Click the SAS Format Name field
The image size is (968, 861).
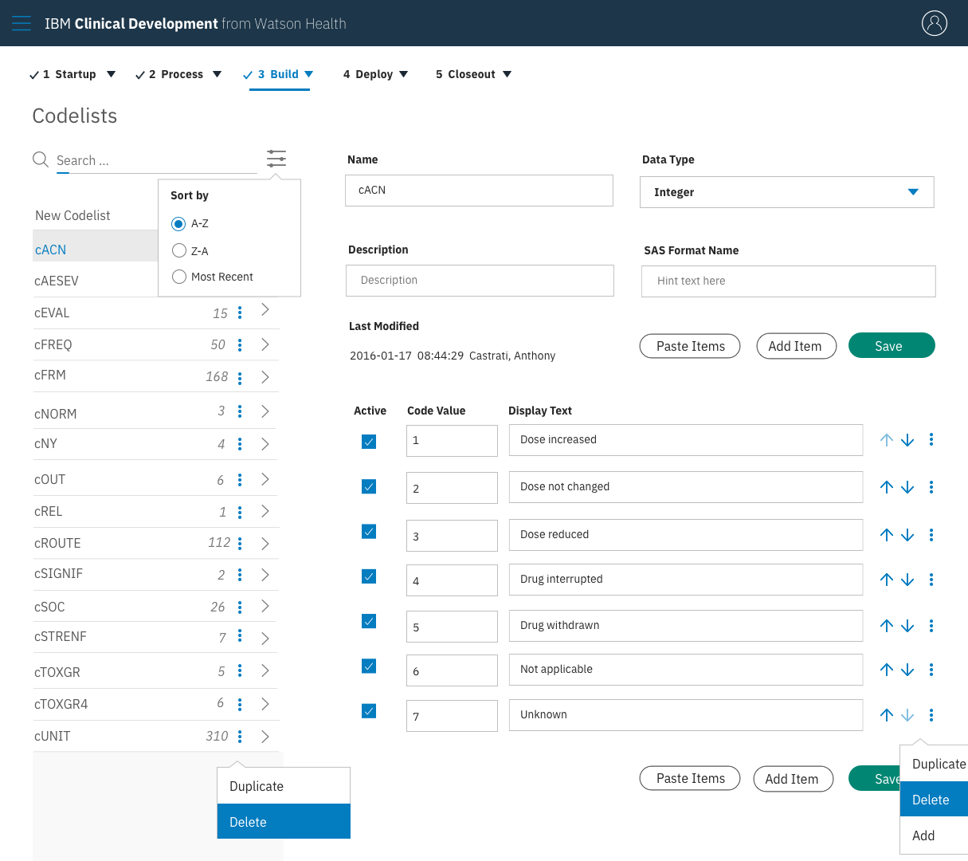788,281
